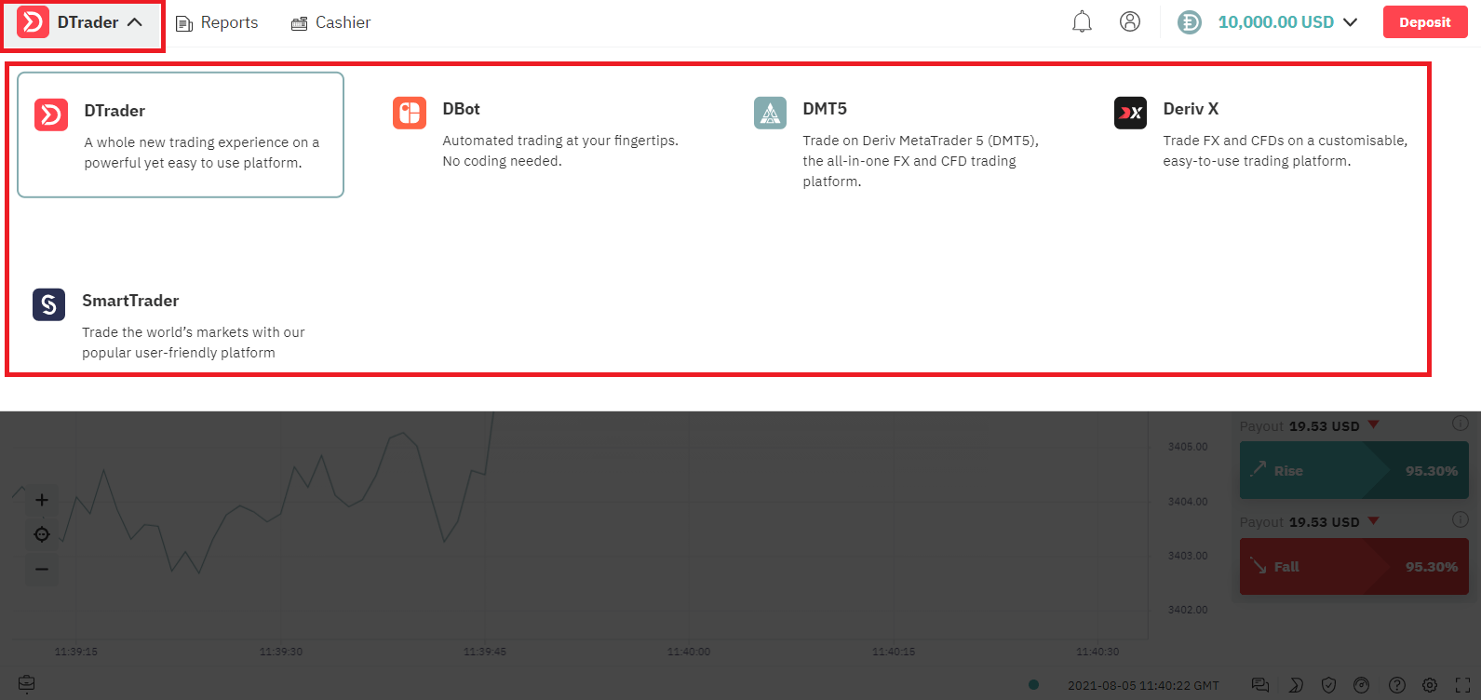Click the Rise purchase button
Screen dimensions: 1481x700
point(1353,471)
